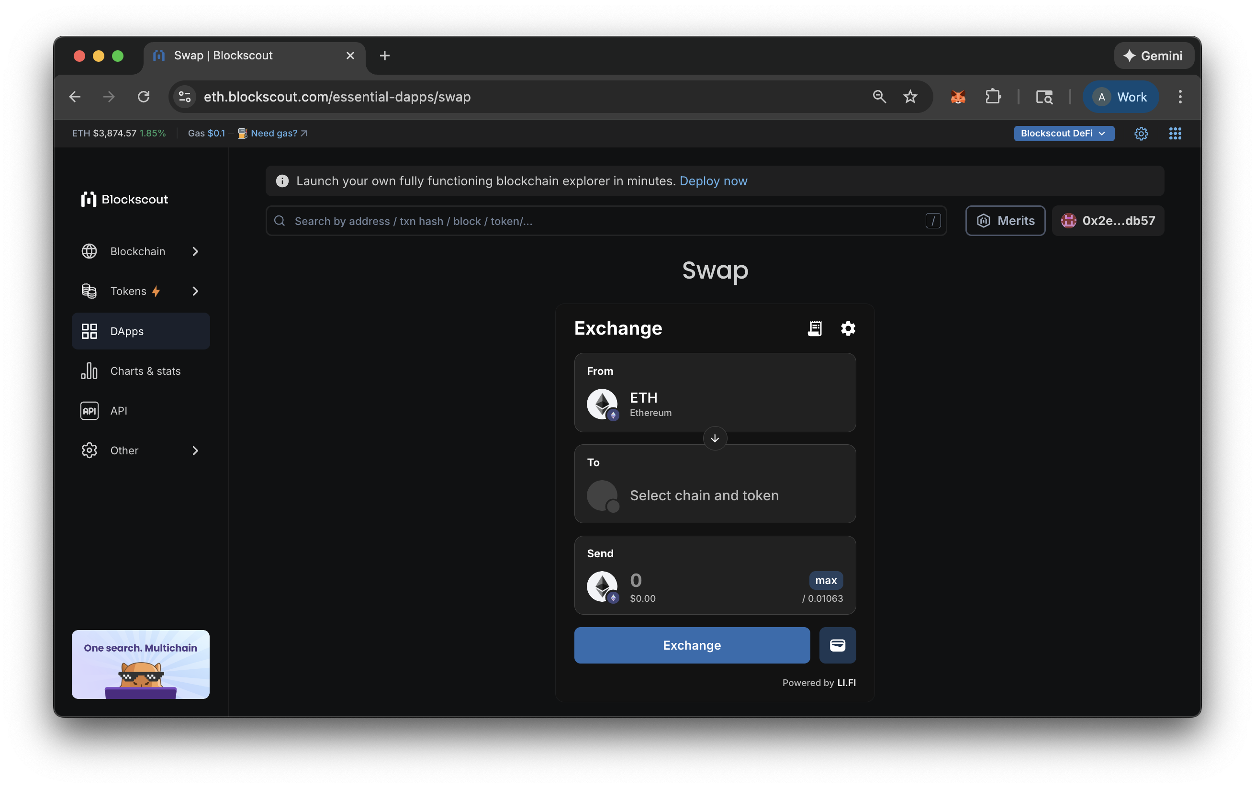Open the API section from sidebar
This screenshot has height=788, width=1255.
(118, 410)
